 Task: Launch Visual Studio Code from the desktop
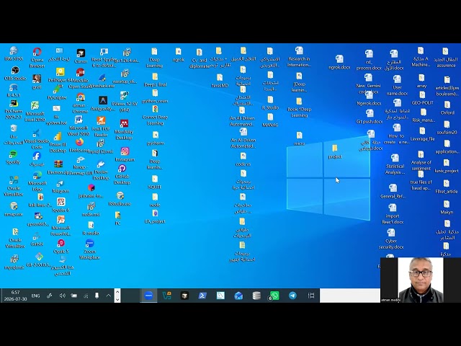coord(37,139)
